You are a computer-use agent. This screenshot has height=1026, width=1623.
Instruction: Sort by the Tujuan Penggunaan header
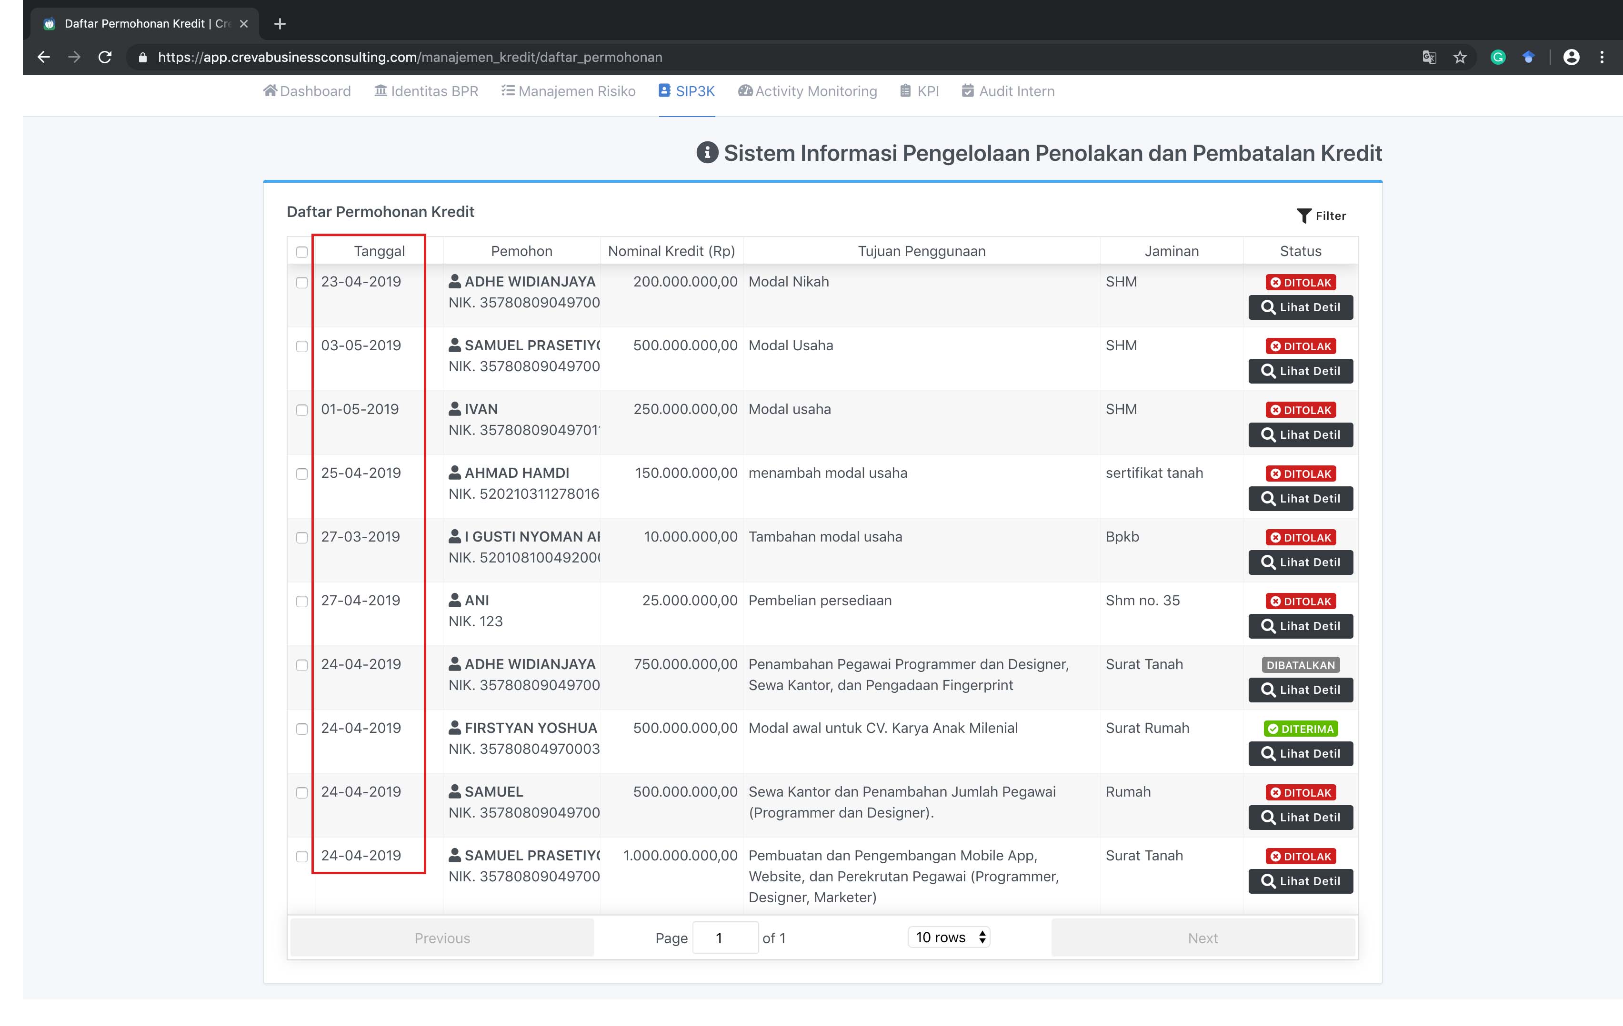922,251
